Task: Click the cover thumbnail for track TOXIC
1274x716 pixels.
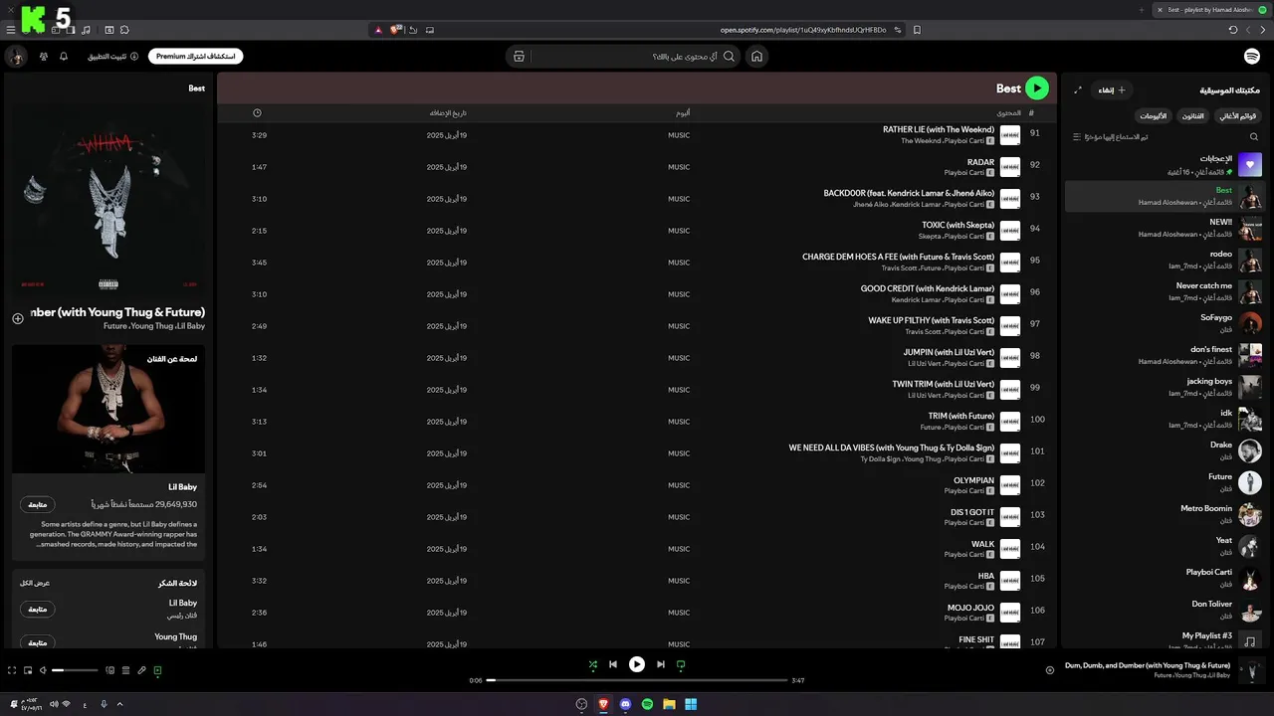Action: click(1010, 231)
